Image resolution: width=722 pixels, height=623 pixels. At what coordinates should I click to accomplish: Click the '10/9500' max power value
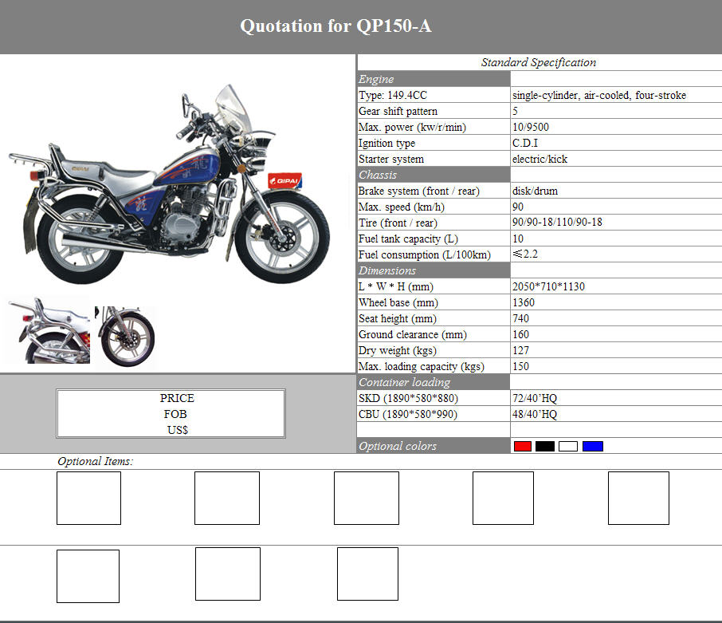click(x=531, y=127)
